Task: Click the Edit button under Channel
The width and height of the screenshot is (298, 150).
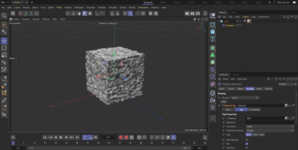Action: [223, 102]
